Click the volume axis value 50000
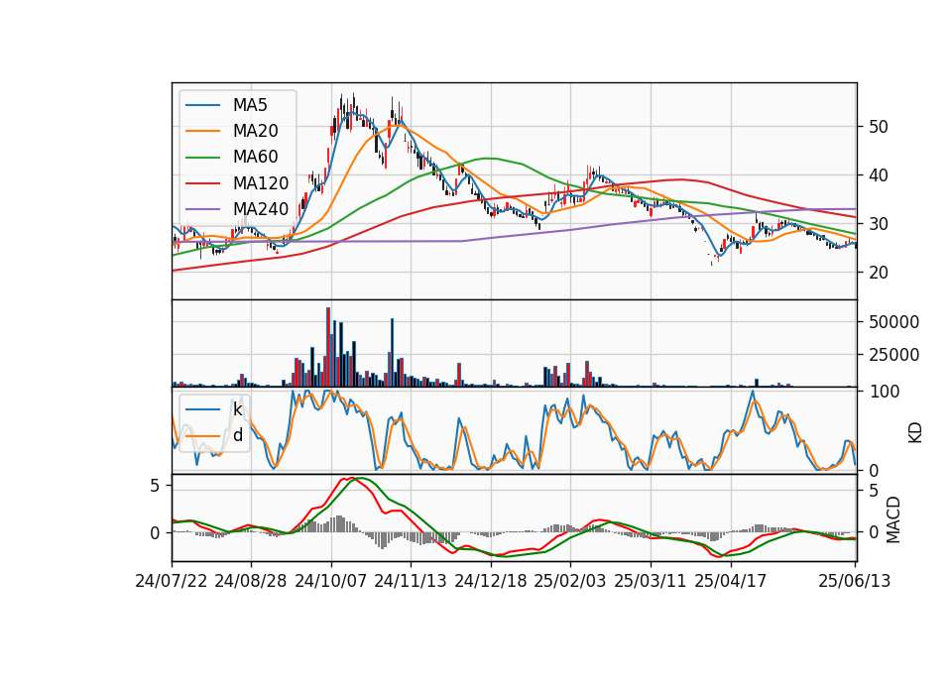Viewport: 952px width, 684px height. pos(893,322)
